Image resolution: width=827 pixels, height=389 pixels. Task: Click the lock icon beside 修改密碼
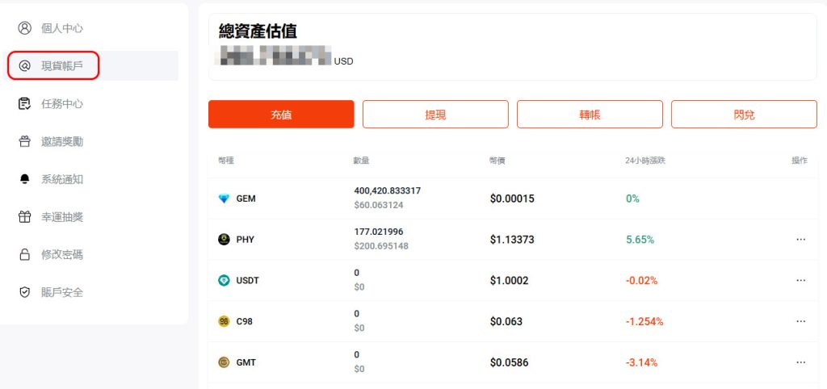click(x=25, y=255)
